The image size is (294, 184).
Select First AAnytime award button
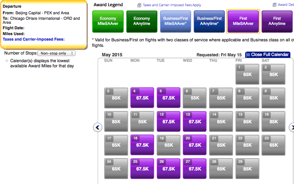click(x=277, y=21)
